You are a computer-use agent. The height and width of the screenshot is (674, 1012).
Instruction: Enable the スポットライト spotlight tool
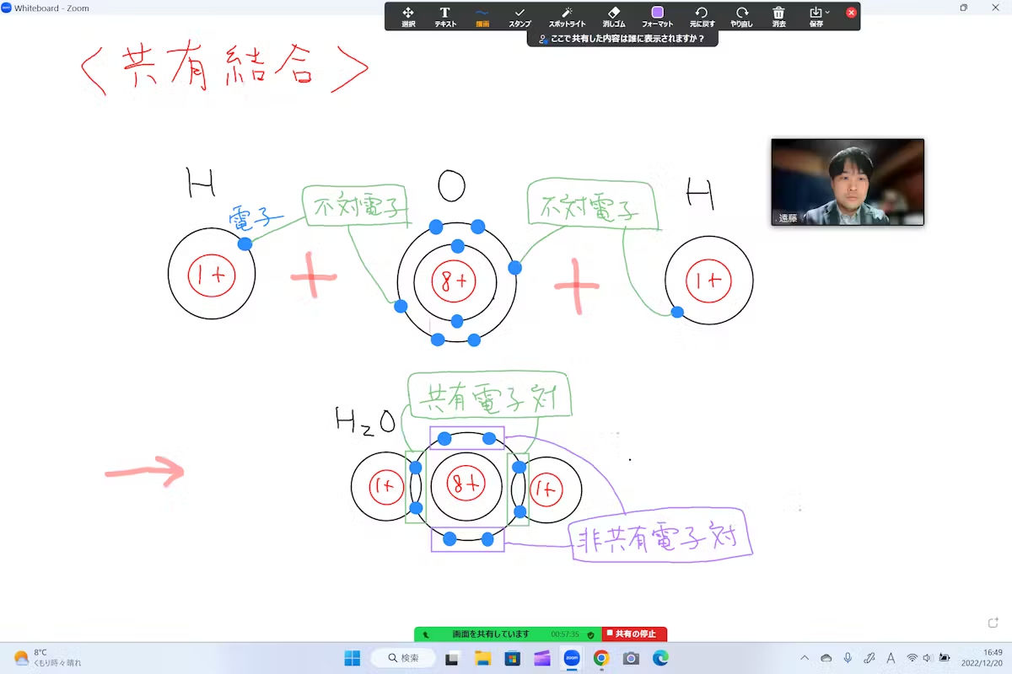[567, 17]
